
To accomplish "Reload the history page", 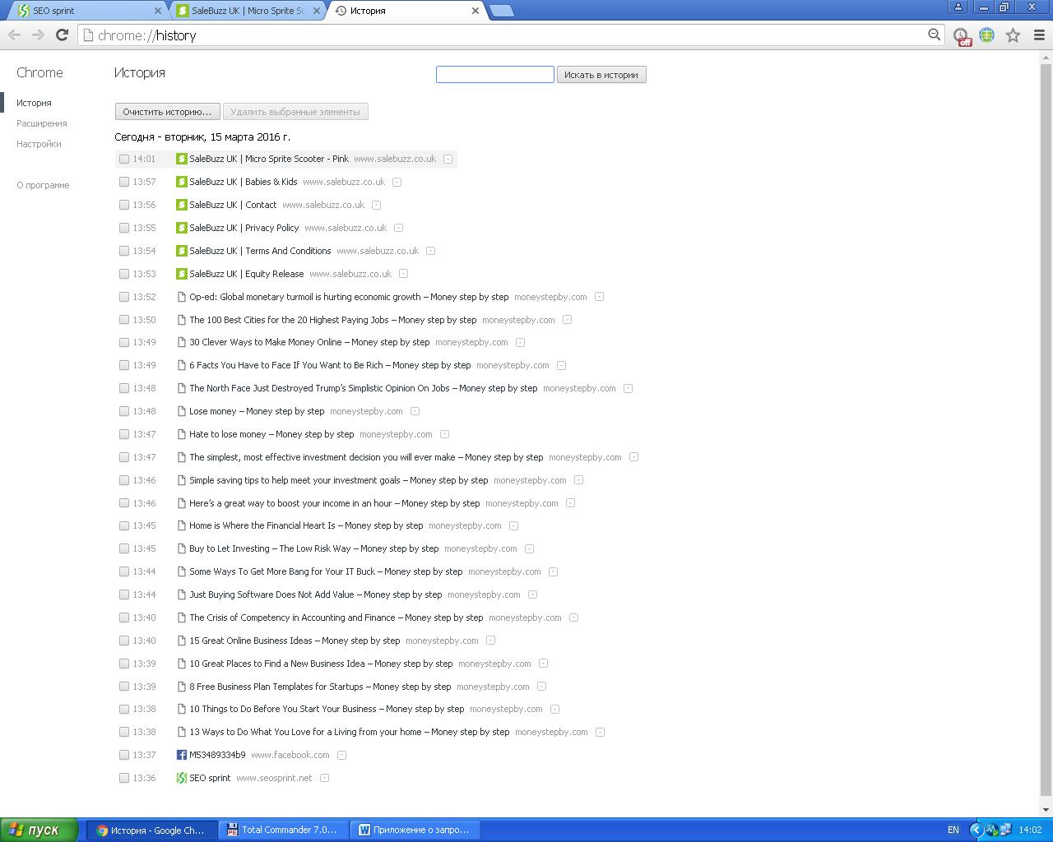I will (x=62, y=35).
